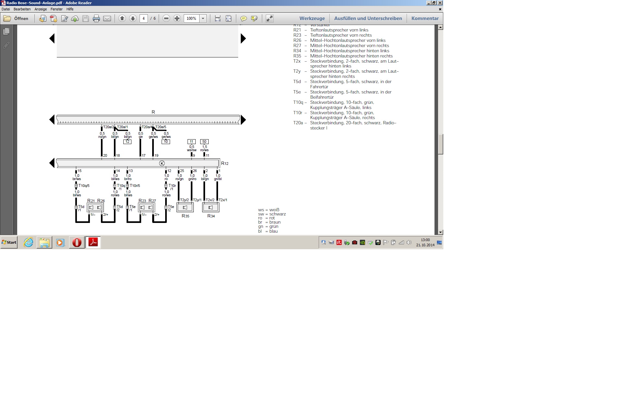This screenshot has height=416, width=624.
Task: Open the Anzeige menu
Action: click(x=41, y=9)
